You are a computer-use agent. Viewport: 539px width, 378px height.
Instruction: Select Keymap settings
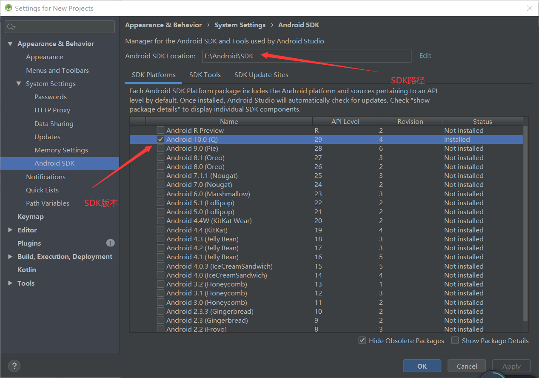pos(31,216)
